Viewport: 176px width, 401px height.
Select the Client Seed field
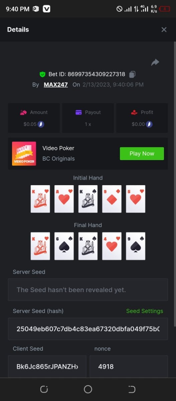pos(47,367)
